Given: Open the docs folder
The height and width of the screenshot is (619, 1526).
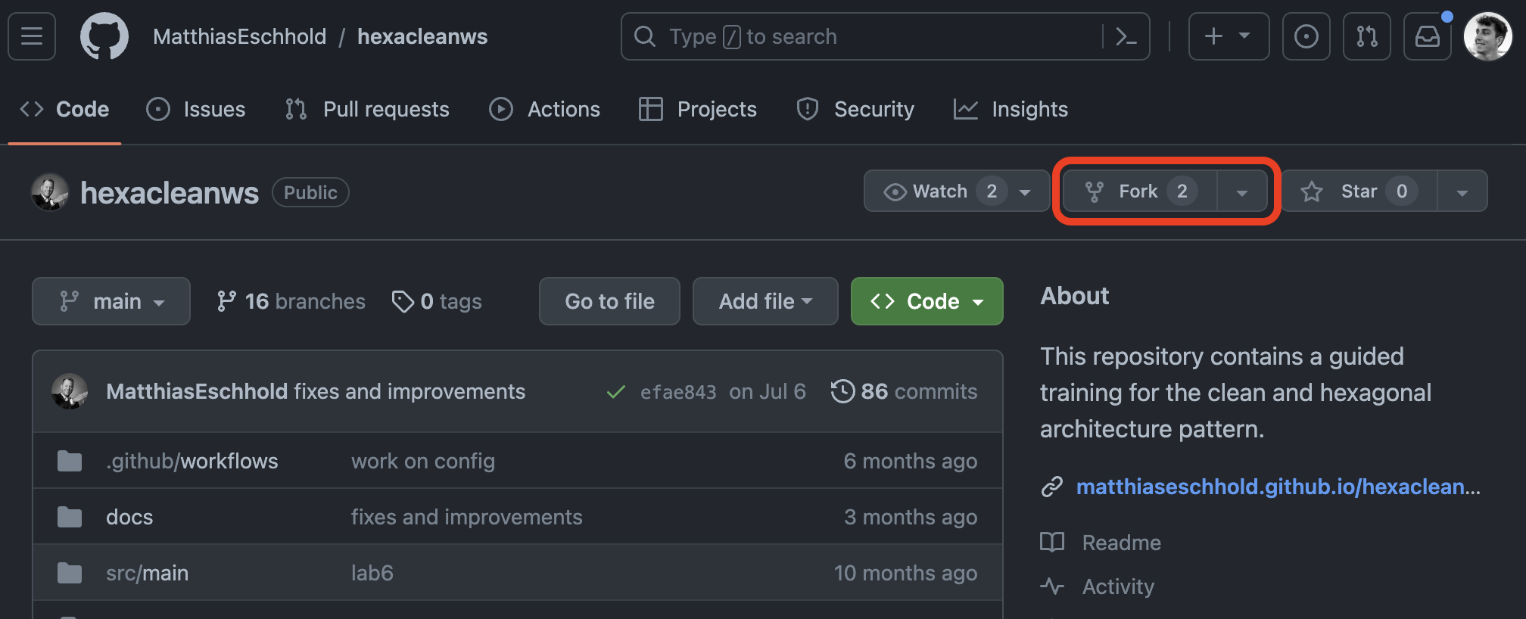Looking at the screenshot, I should [129, 517].
